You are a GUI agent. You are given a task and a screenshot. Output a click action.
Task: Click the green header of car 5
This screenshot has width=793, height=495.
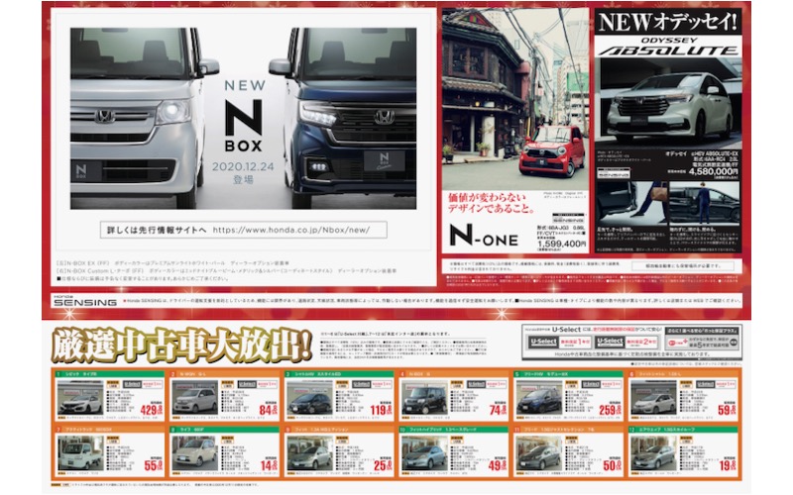pyautogui.click(x=568, y=374)
